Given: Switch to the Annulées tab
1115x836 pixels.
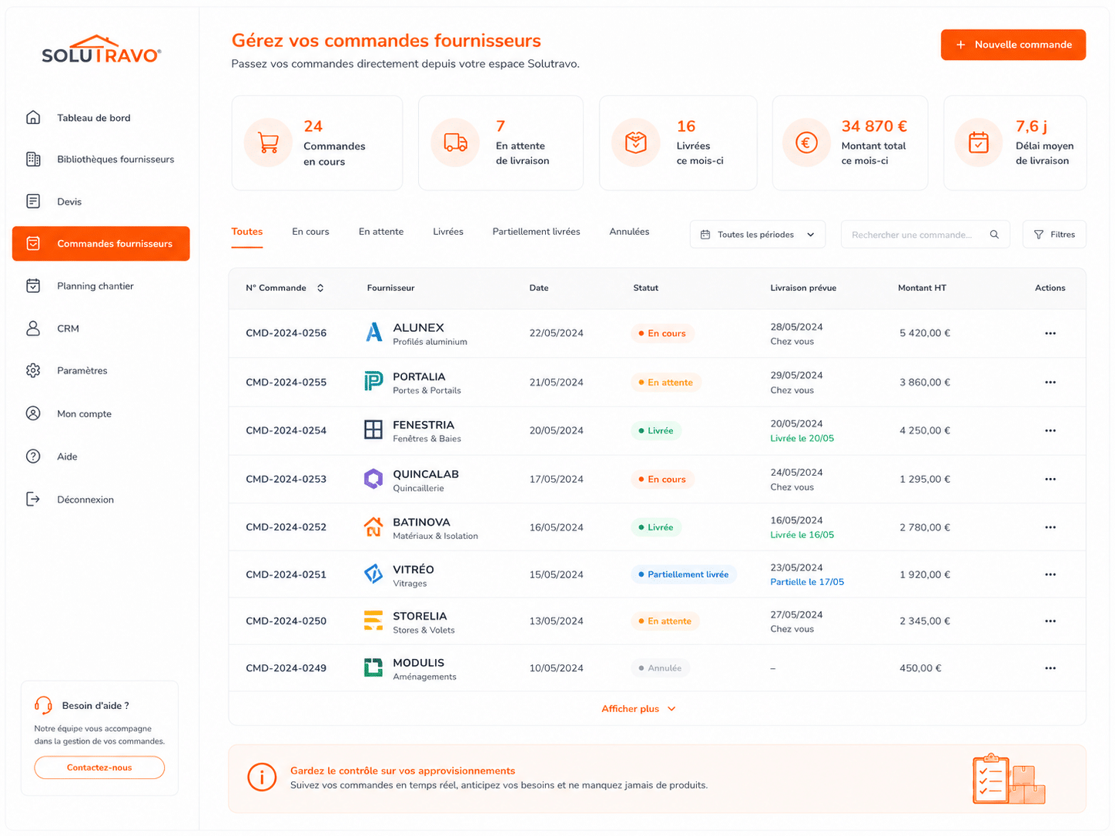Looking at the screenshot, I should [629, 232].
